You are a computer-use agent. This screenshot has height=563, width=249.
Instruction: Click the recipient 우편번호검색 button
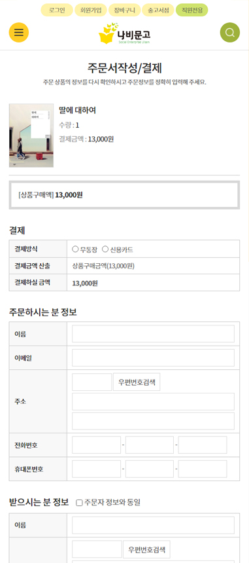click(x=146, y=549)
